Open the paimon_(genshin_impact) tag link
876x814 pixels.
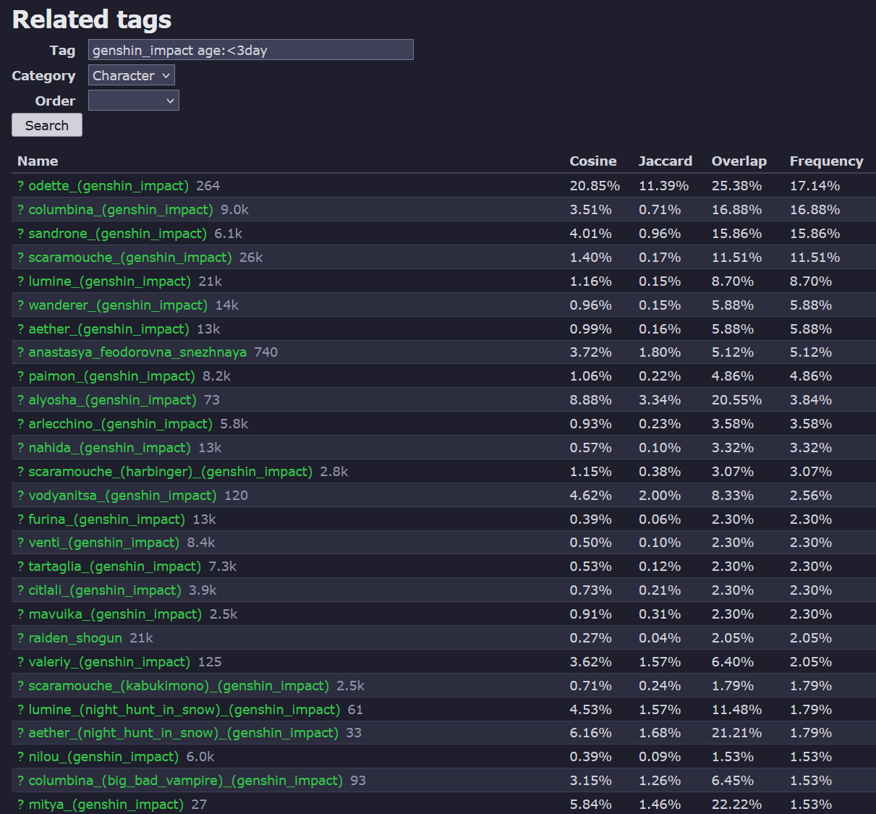click(x=112, y=376)
